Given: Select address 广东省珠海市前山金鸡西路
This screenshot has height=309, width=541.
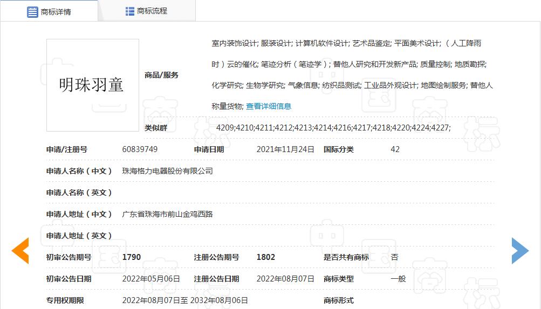Looking at the screenshot, I should click(x=167, y=214).
